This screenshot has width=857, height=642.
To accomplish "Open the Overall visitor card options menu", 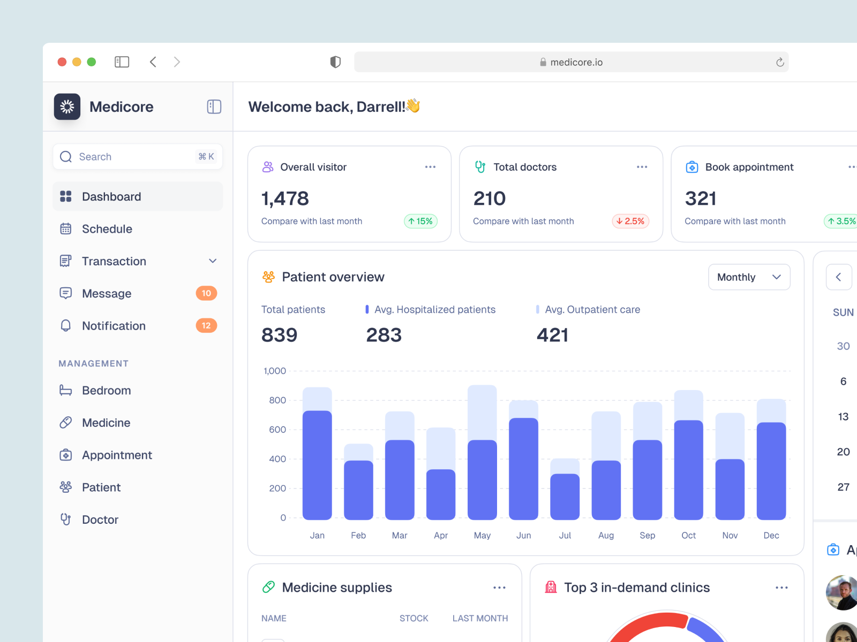I will [430, 167].
